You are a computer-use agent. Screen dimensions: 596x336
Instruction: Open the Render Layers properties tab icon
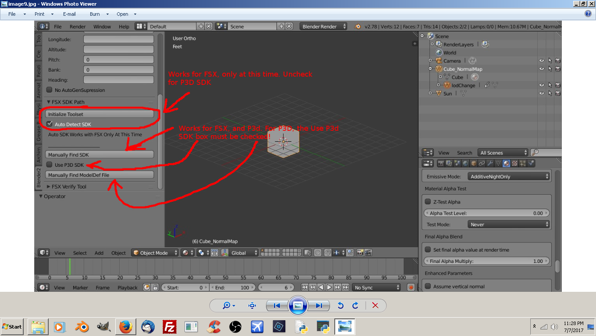(x=449, y=163)
